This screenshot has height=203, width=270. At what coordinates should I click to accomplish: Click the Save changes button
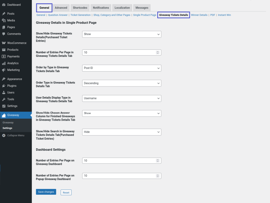tap(46, 192)
